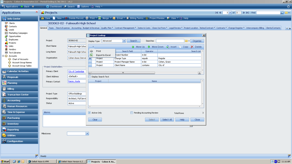Collapse the Accounts tree node
This screenshot has width=292, height=164.
click(x=3, y=56)
